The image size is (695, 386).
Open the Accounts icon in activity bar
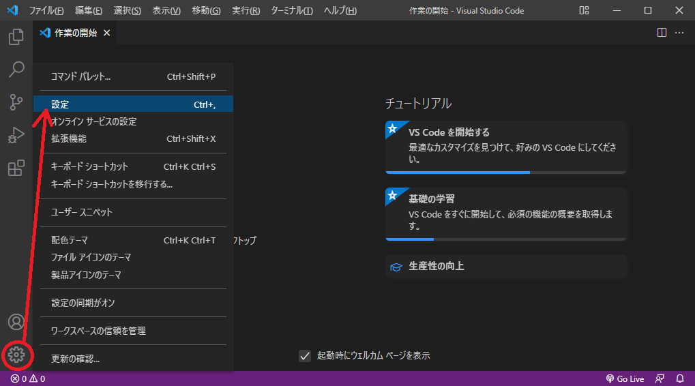tap(16, 322)
